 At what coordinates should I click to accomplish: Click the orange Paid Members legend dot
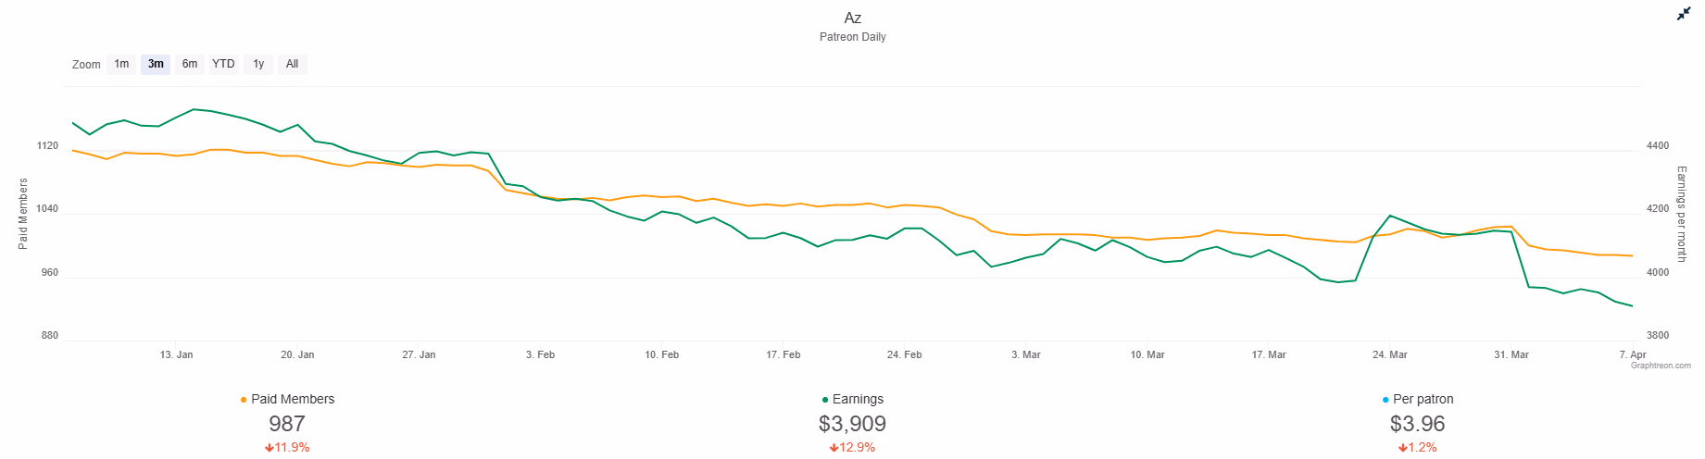[x=244, y=400]
